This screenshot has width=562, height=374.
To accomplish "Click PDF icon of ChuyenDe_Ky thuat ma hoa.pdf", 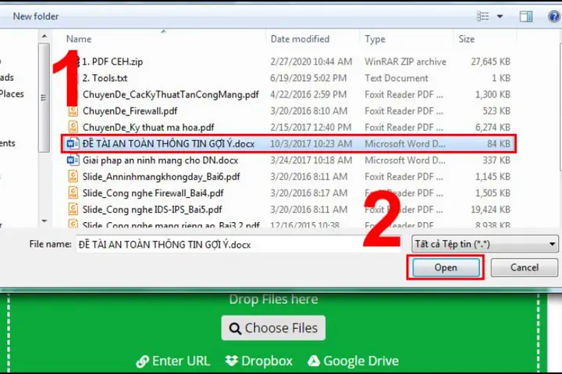I will (x=73, y=128).
